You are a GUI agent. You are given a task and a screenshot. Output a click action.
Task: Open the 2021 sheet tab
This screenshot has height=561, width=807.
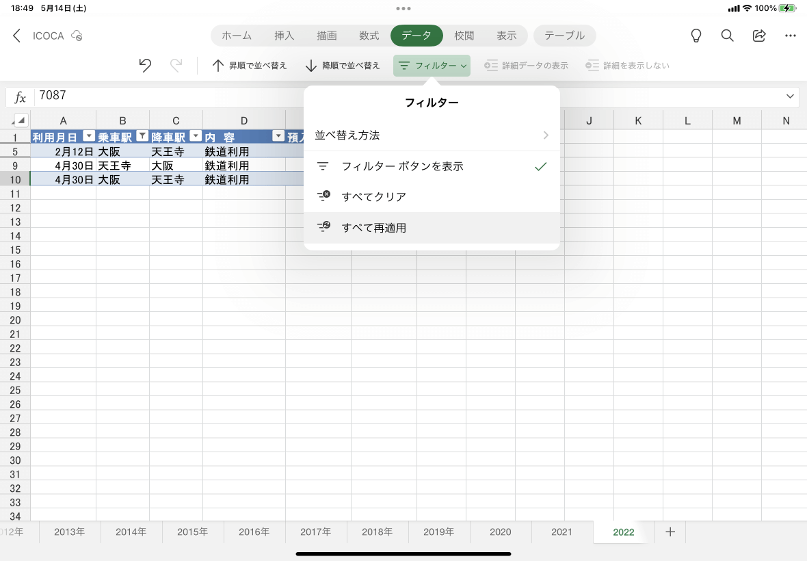[x=561, y=532]
